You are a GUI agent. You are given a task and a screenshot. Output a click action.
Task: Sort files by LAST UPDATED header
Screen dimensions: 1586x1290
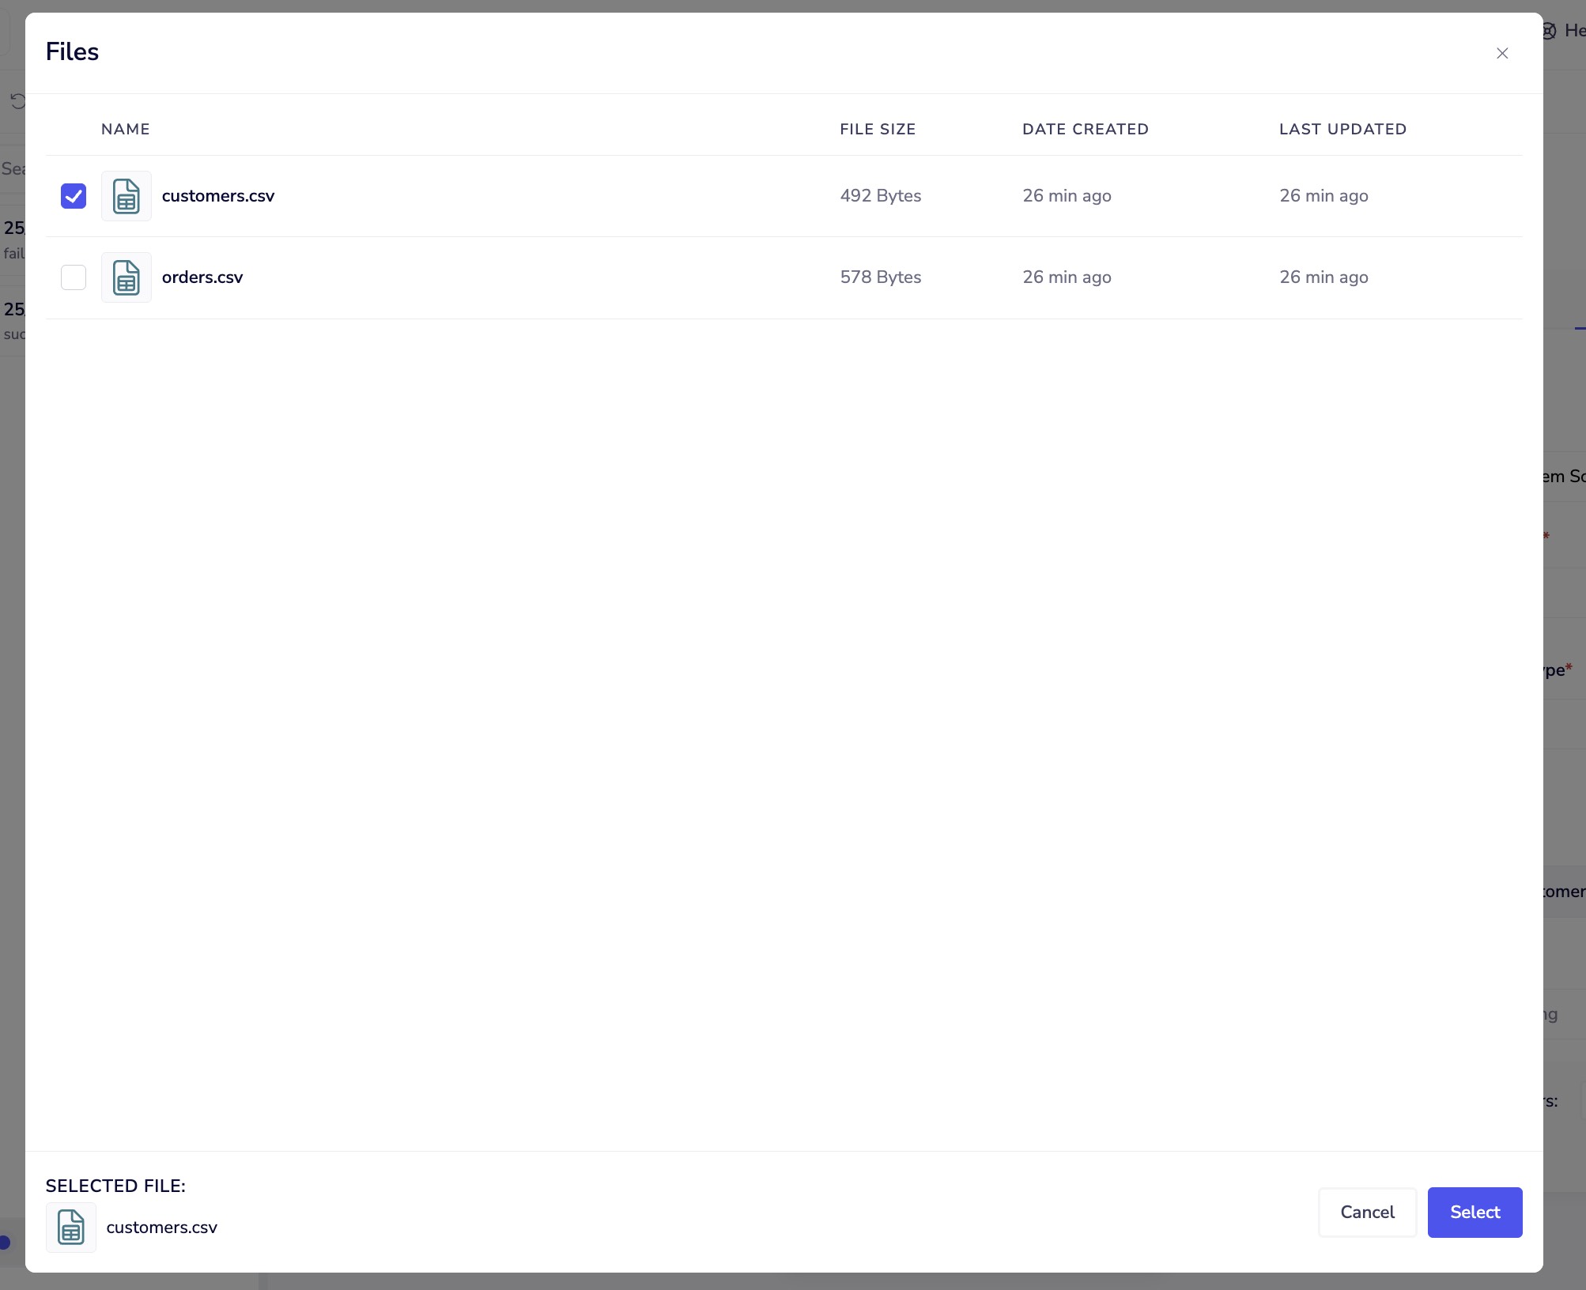click(1342, 129)
